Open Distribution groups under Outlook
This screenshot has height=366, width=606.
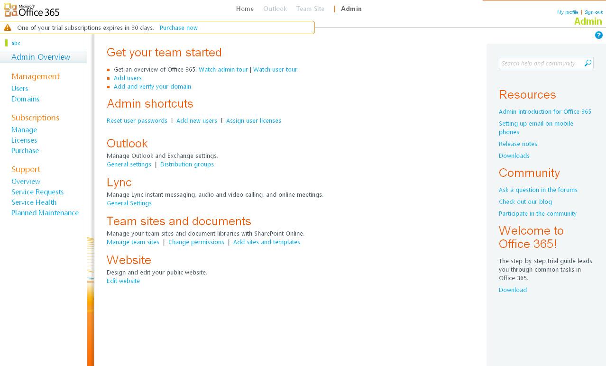click(187, 164)
